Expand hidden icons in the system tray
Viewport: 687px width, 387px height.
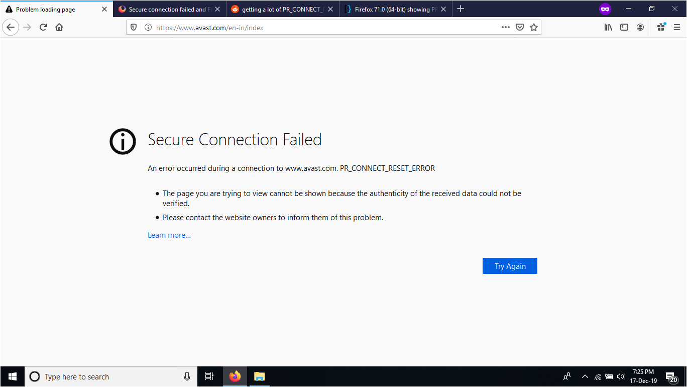click(x=585, y=376)
